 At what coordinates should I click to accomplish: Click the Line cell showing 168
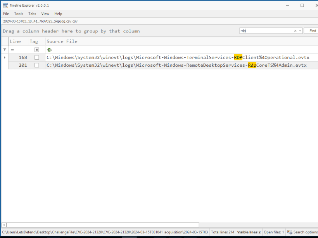click(x=18, y=58)
